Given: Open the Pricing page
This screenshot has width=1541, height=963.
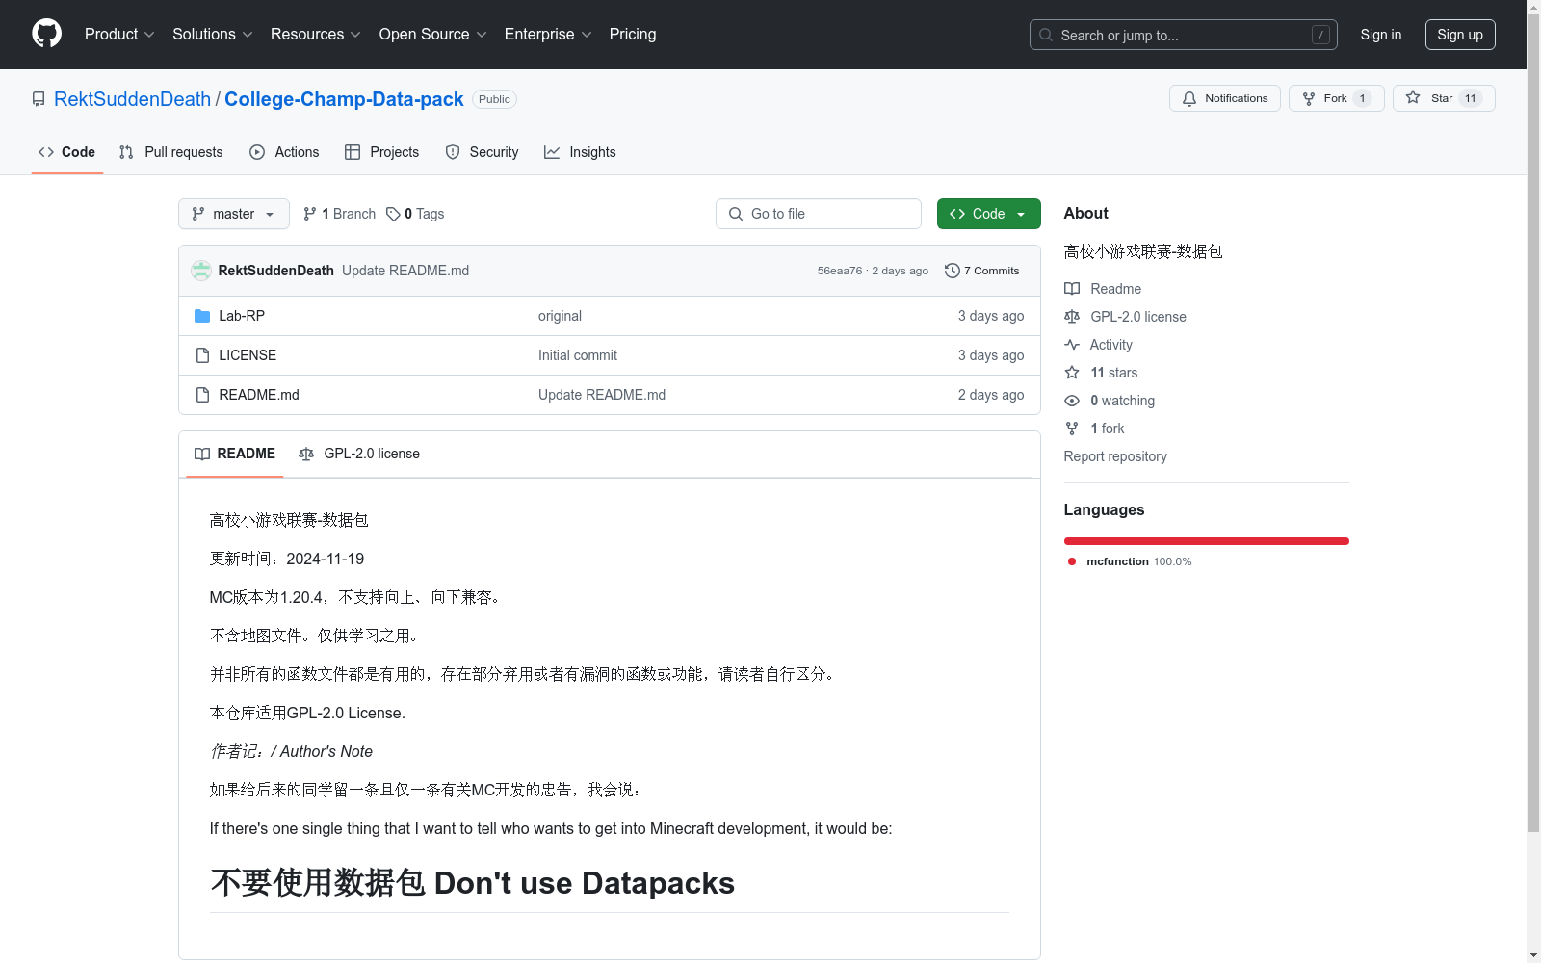Looking at the screenshot, I should [633, 35].
